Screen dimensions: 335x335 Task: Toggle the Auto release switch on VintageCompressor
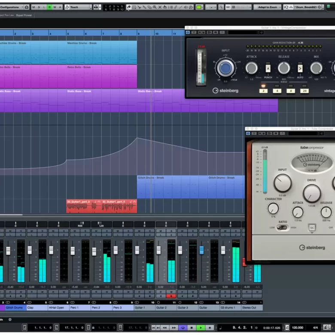pyautogui.click(x=300, y=68)
